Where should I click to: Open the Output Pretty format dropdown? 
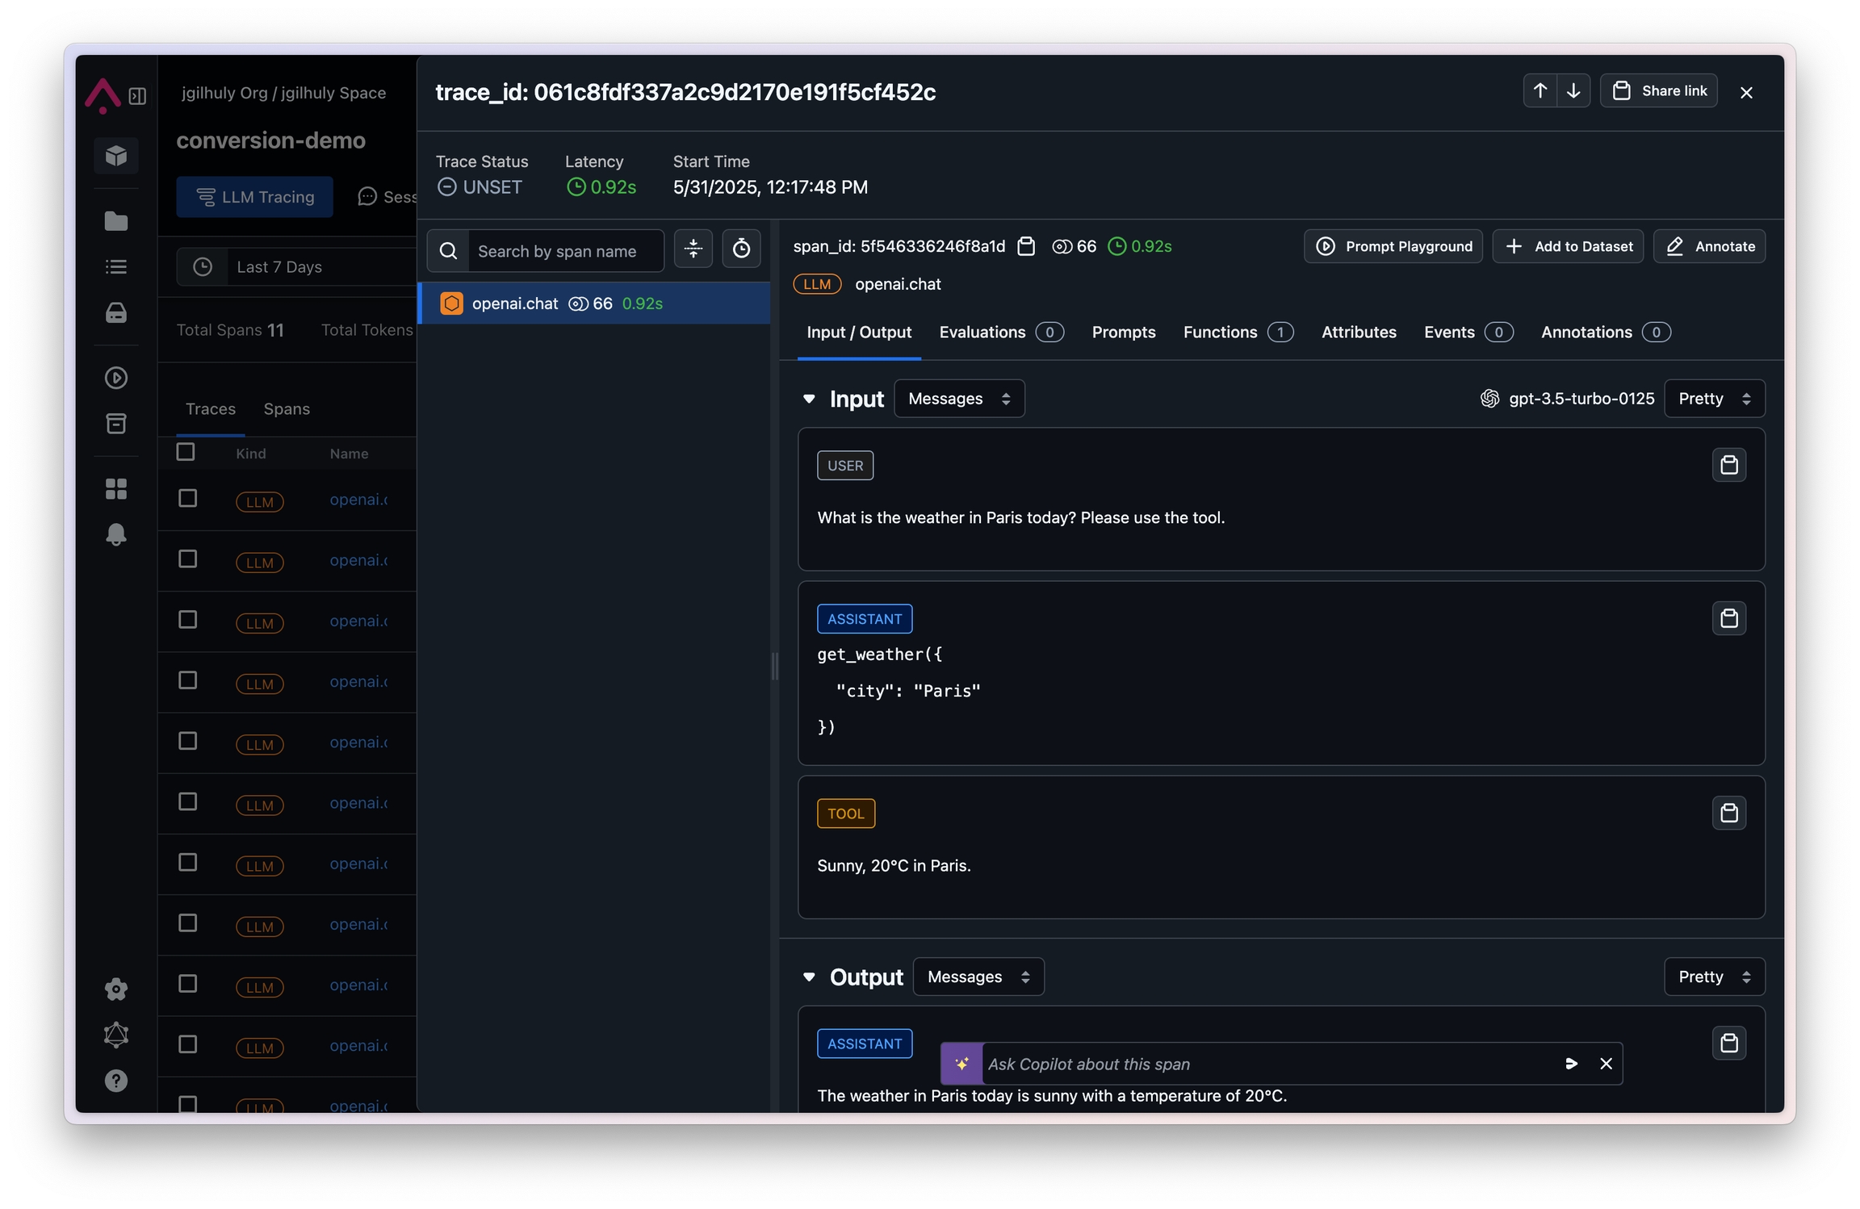click(1714, 977)
